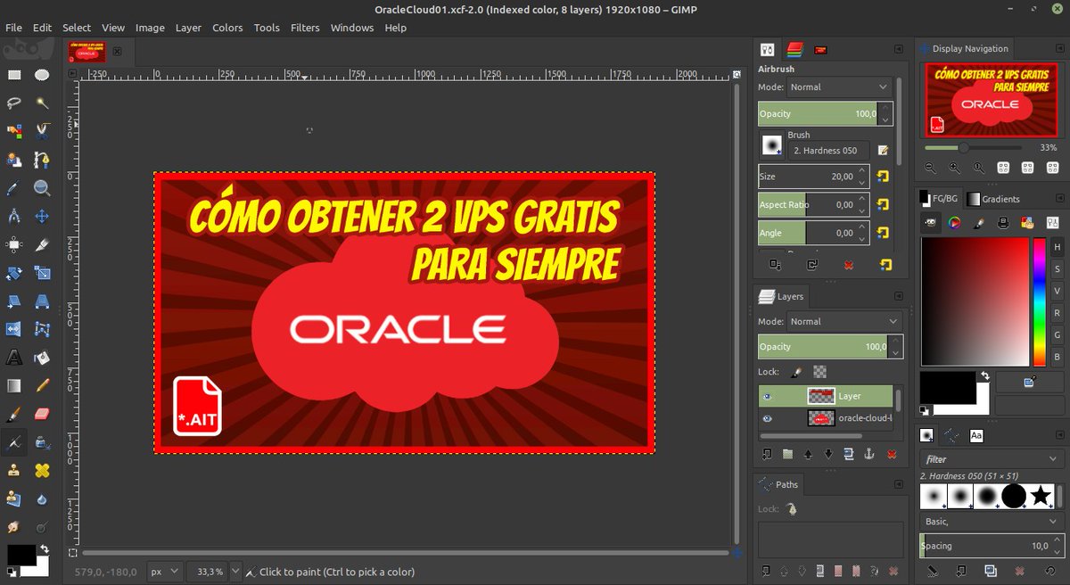Reset Size to brush default yellow arrow
Image resolution: width=1070 pixels, height=585 pixels.
point(884,177)
